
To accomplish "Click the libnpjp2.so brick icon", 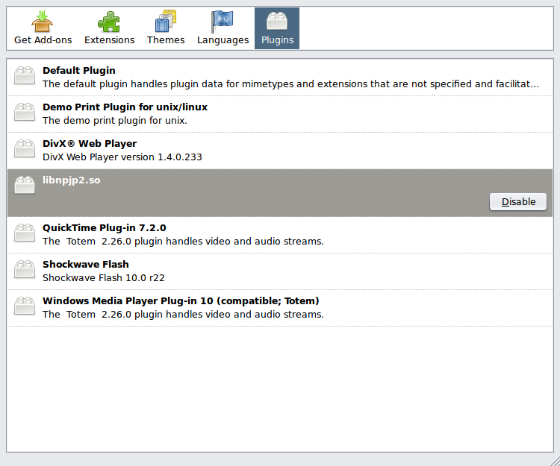I will (25, 185).
